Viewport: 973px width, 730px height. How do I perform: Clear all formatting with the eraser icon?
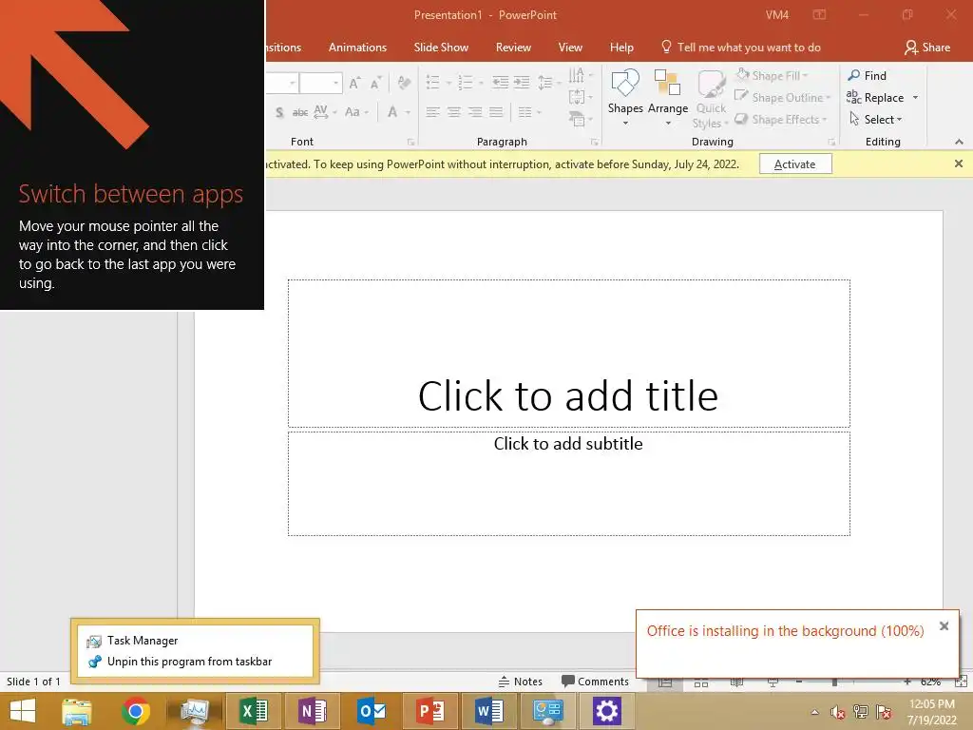click(404, 83)
